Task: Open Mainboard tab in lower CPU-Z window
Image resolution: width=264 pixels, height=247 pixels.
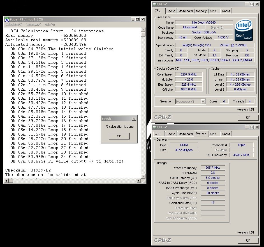Action: coord(186,134)
